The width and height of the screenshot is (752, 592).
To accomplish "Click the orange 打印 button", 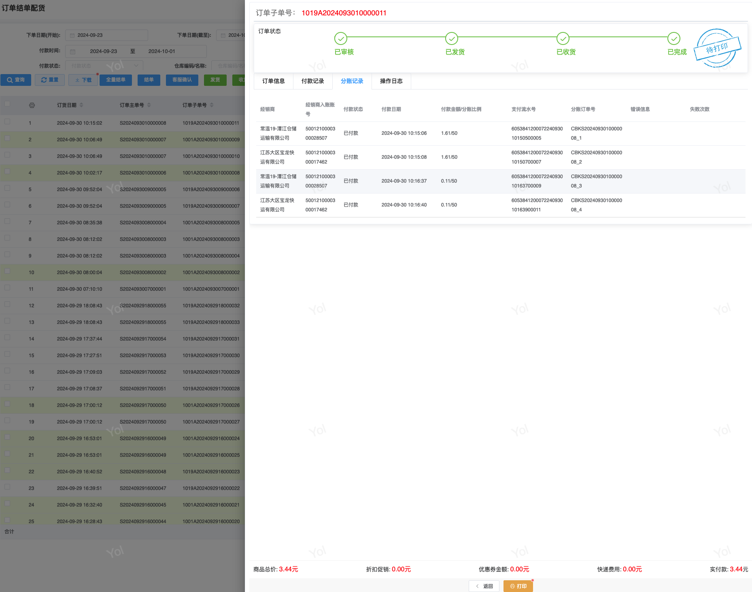I will click(x=518, y=586).
